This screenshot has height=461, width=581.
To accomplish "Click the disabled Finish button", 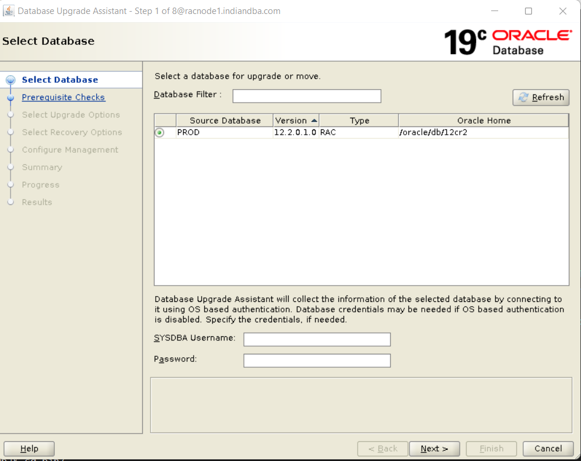I will point(491,449).
